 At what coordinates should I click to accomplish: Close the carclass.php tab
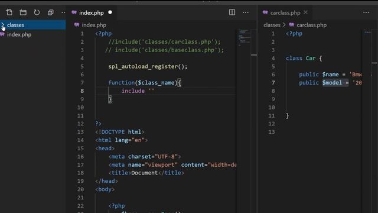(305, 12)
